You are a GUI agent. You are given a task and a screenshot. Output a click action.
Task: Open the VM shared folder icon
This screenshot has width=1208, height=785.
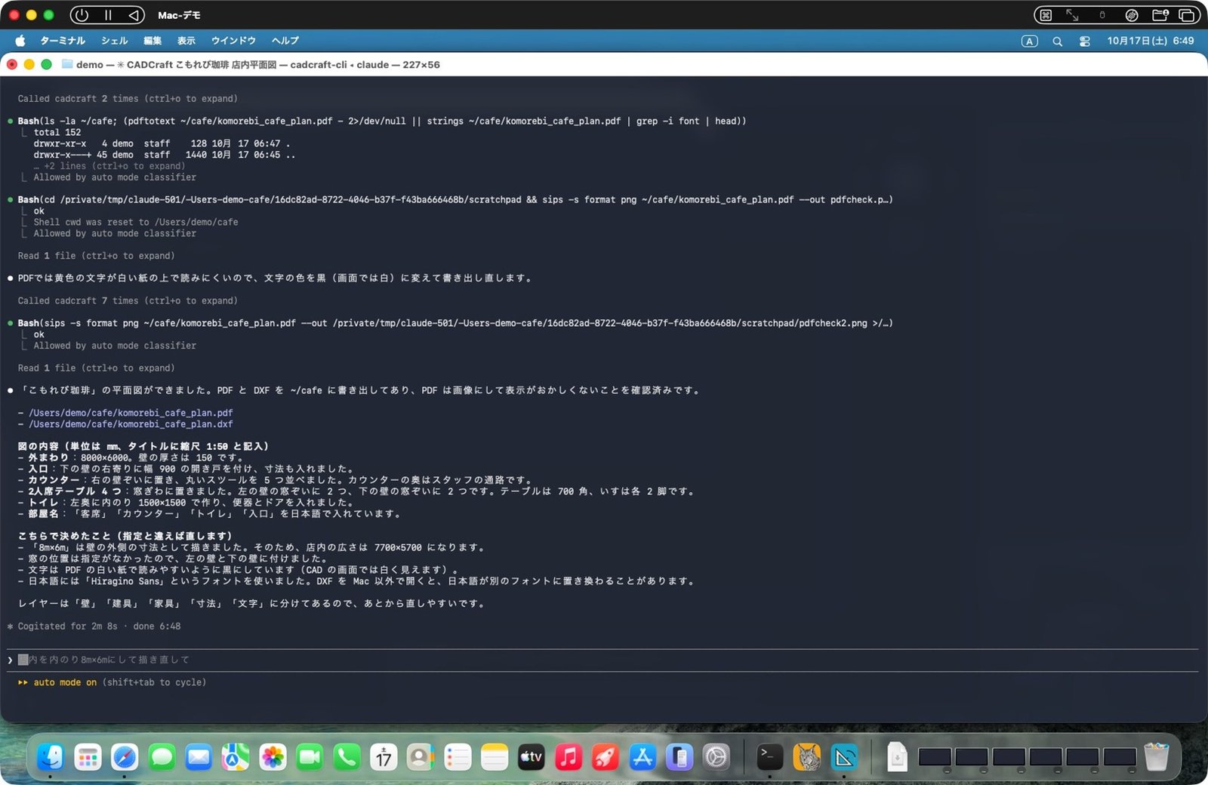(1160, 15)
